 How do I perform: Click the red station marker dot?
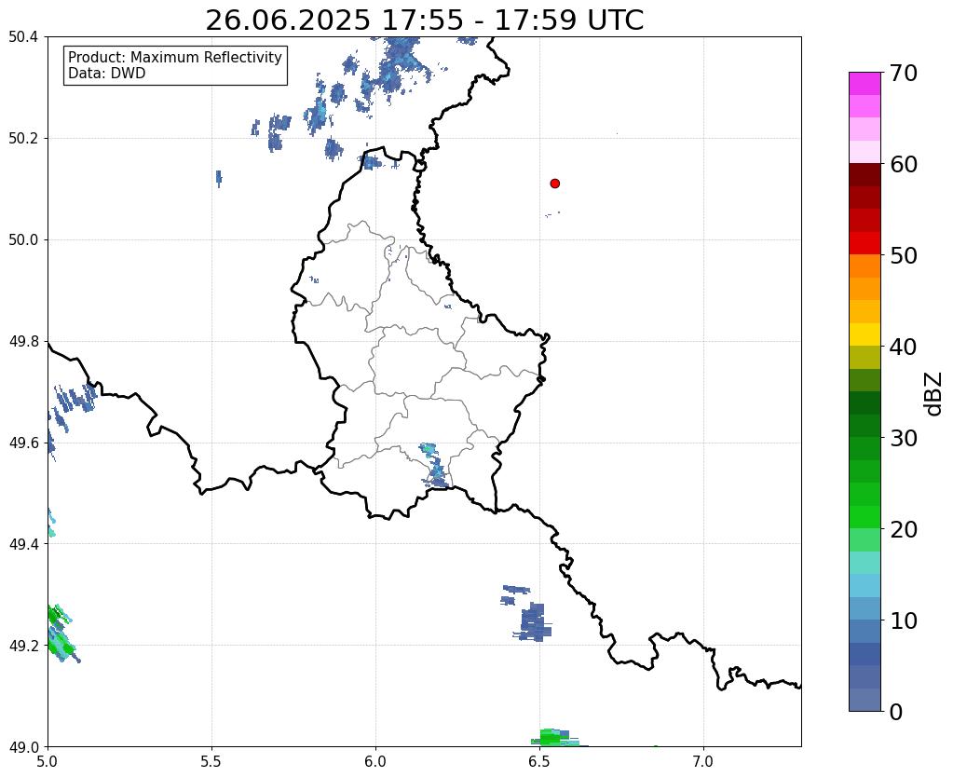554,184
